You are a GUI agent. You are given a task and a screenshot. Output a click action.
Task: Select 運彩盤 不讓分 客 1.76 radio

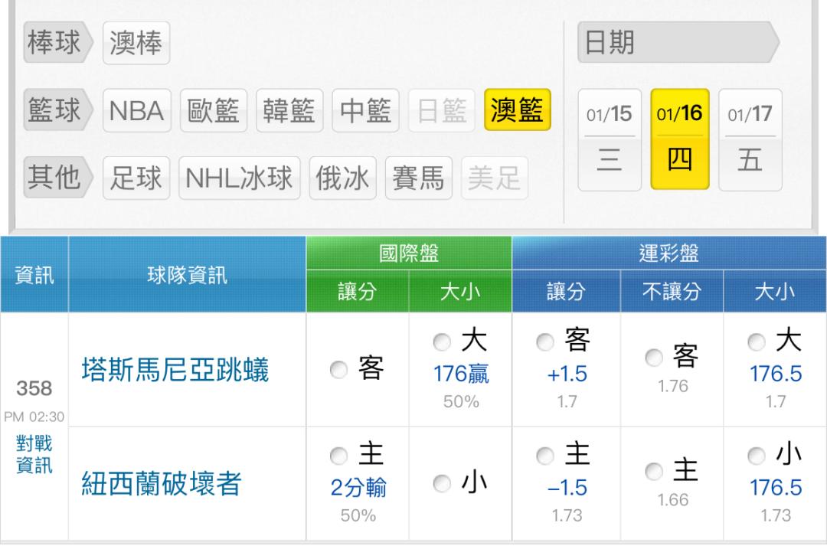654,357
